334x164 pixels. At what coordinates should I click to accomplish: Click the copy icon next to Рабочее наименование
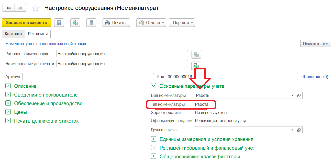tap(196, 54)
